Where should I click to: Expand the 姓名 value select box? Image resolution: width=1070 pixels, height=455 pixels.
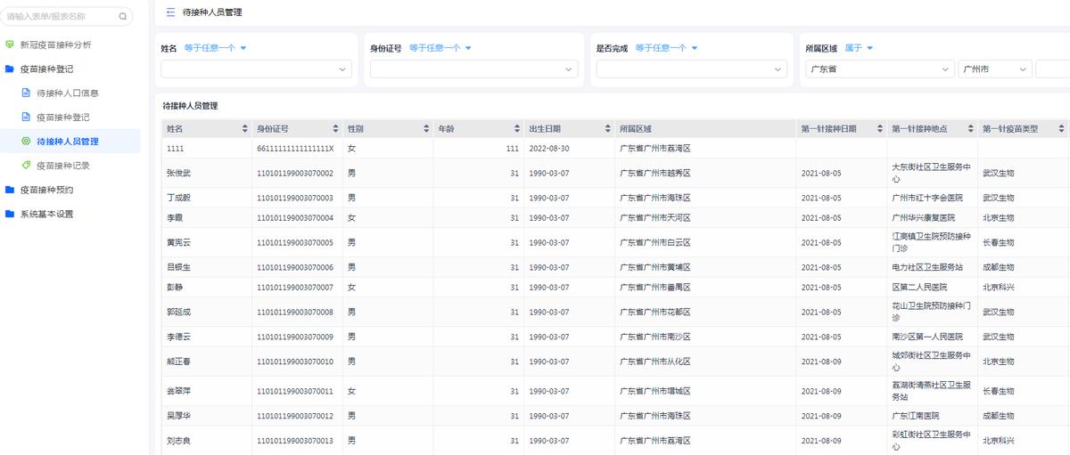(256, 69)
